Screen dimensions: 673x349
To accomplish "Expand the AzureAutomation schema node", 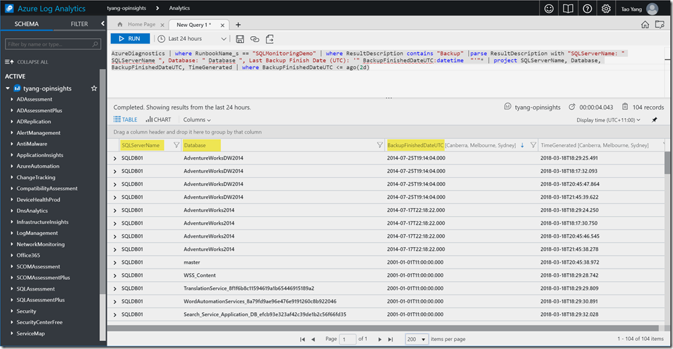I will point(11,166).
